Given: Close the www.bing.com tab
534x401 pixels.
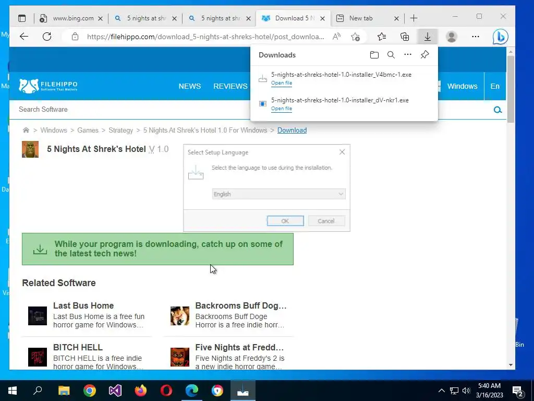Looking at the screenshot, I should pyautogui.click(x=100, y=18).
